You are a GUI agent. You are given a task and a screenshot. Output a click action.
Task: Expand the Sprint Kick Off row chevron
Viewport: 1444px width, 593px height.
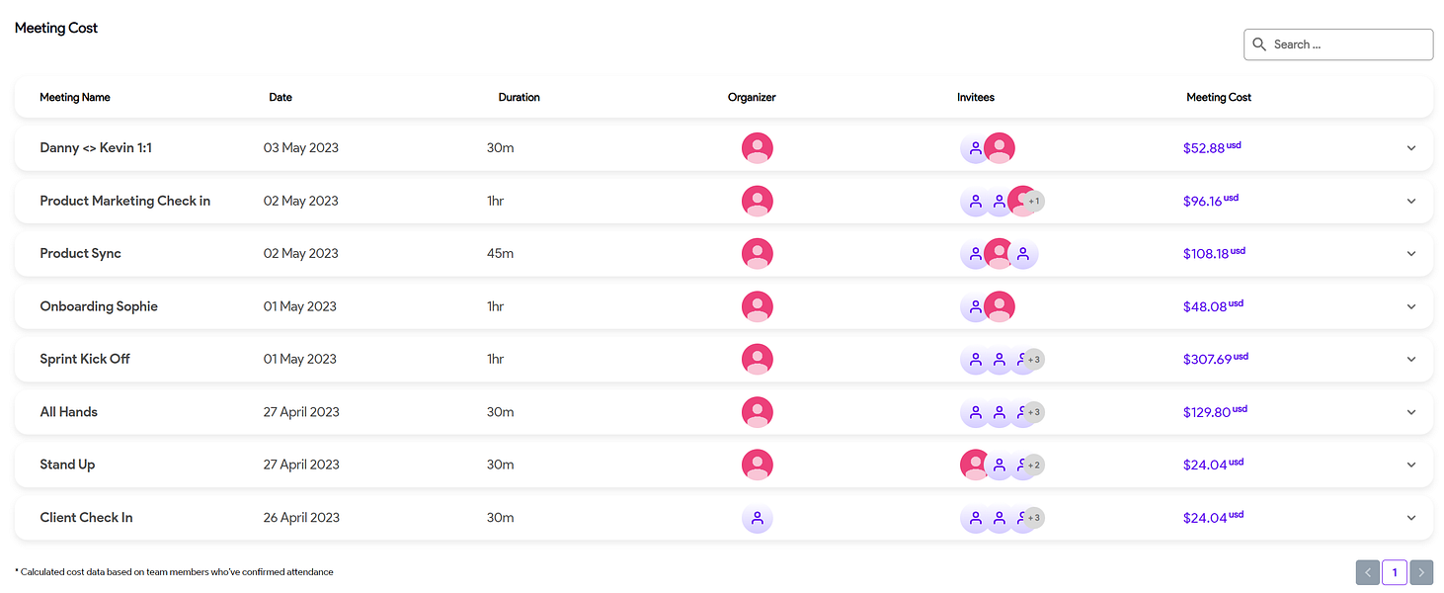pos(1411,360)
